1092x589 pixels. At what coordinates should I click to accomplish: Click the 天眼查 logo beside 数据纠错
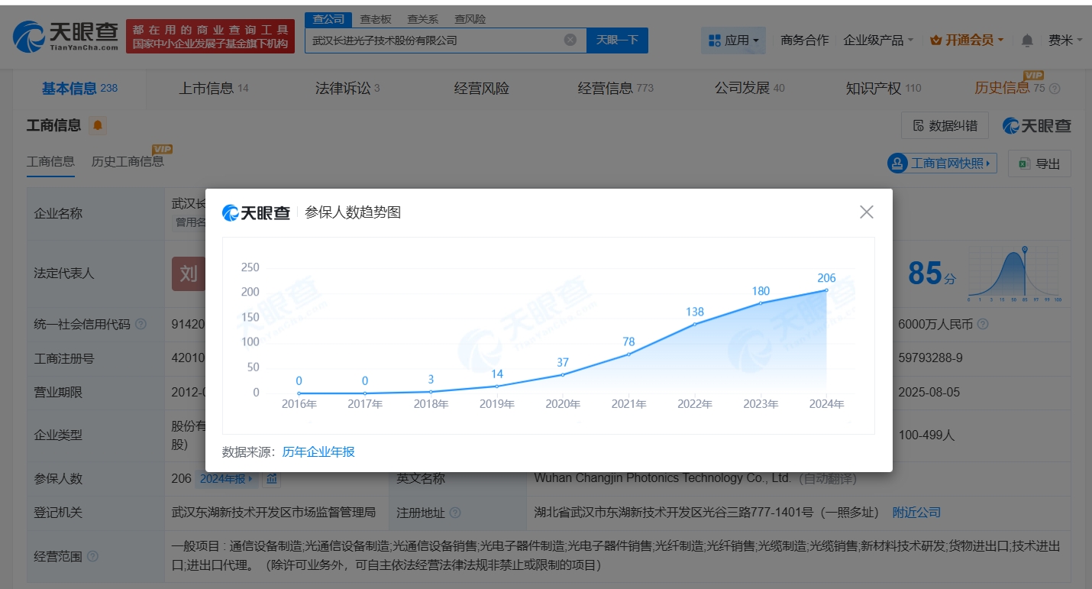click(x=1037, y=126)
